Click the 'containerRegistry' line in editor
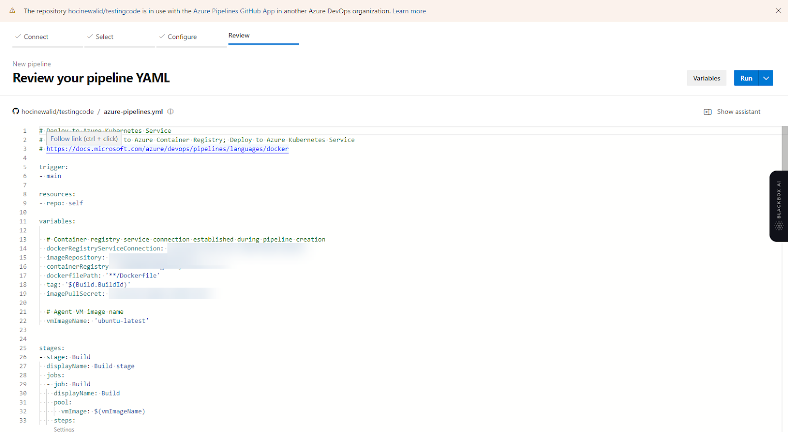The image size is (788, 432). (77, 267)
